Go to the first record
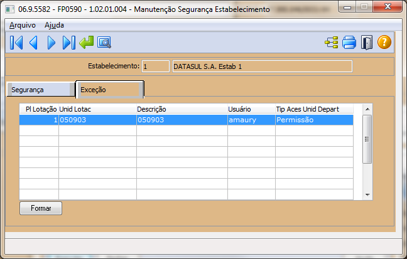Viewport: 407px width, 259px height. pos(16,43)
